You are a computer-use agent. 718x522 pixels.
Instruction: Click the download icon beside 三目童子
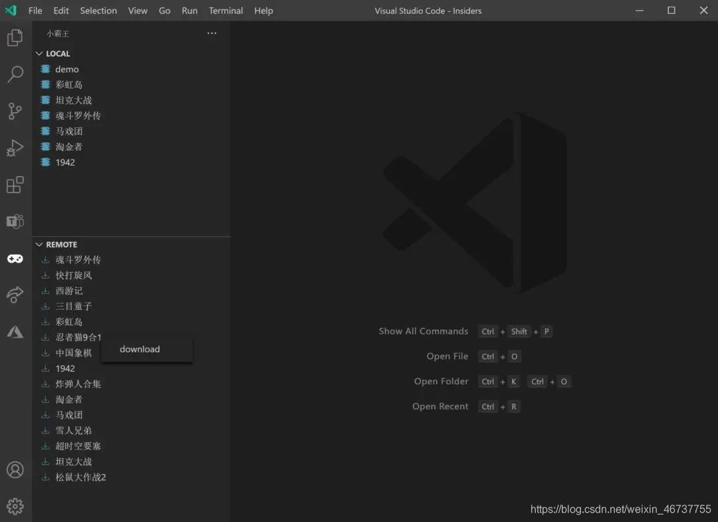tap(45, 307)
